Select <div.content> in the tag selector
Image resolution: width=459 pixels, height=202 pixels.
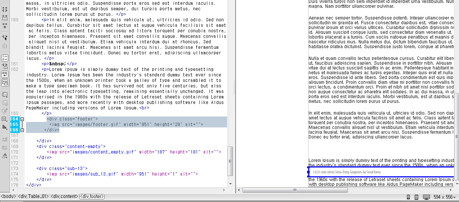(65, 196)
